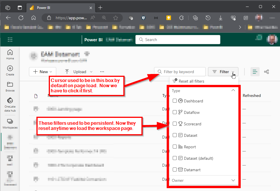Open browser downloads arrow icon
The height and width of the screenshot is (191, 280).
pos(221,18)
